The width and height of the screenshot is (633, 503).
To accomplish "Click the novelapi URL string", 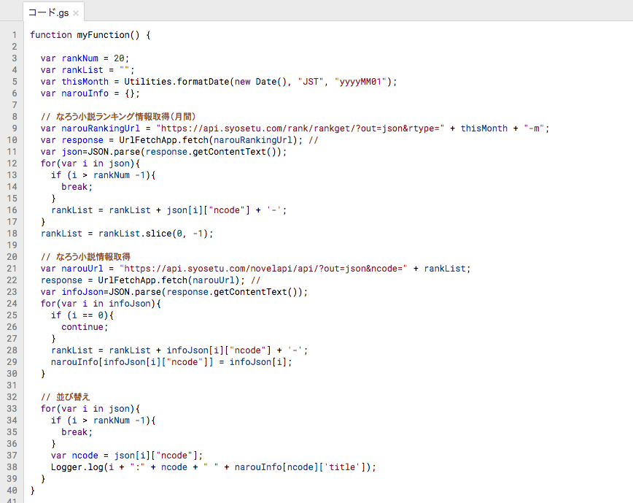I will pos(263,269).
